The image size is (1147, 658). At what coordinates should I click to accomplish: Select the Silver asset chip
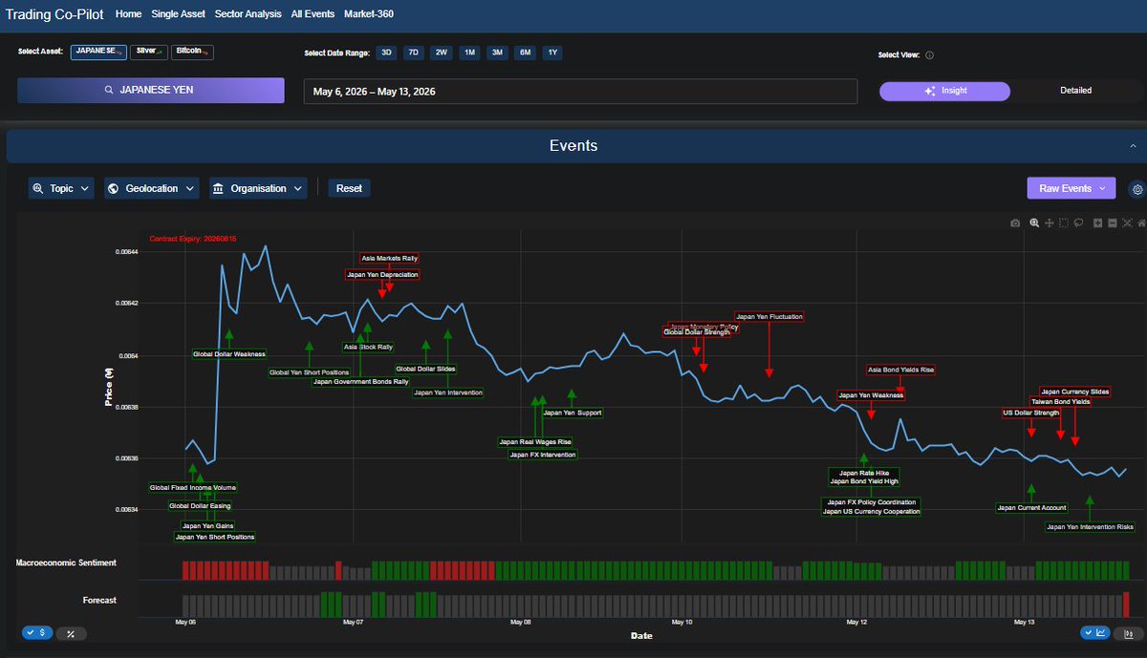[x=150, y=52]
